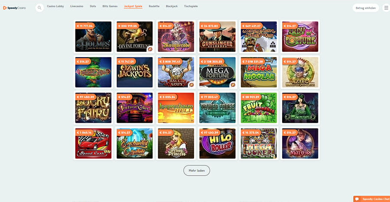390x202 pixels.
Task: Click the Betrag einholen button
Action: click(x=366, y=8)
